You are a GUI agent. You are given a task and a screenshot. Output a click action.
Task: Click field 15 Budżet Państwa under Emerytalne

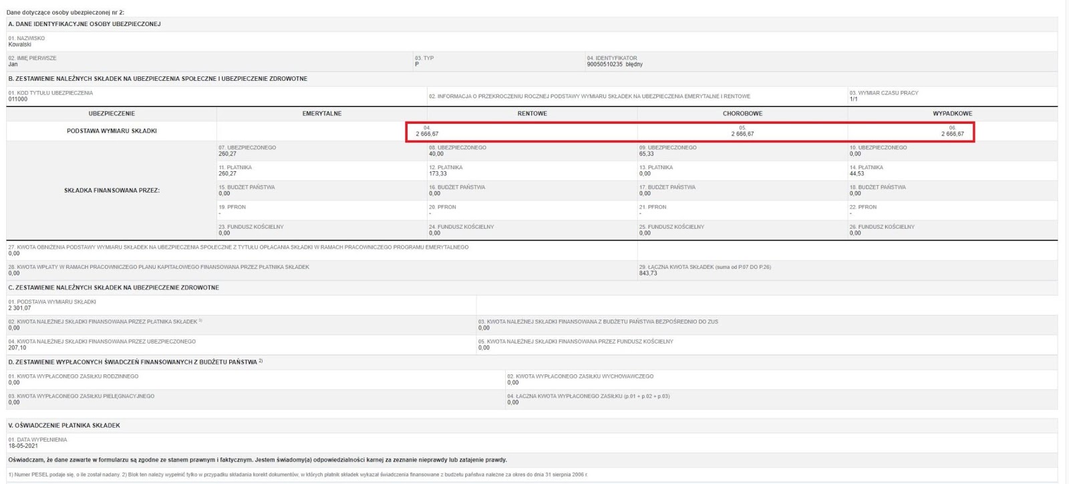pos(322,191)
